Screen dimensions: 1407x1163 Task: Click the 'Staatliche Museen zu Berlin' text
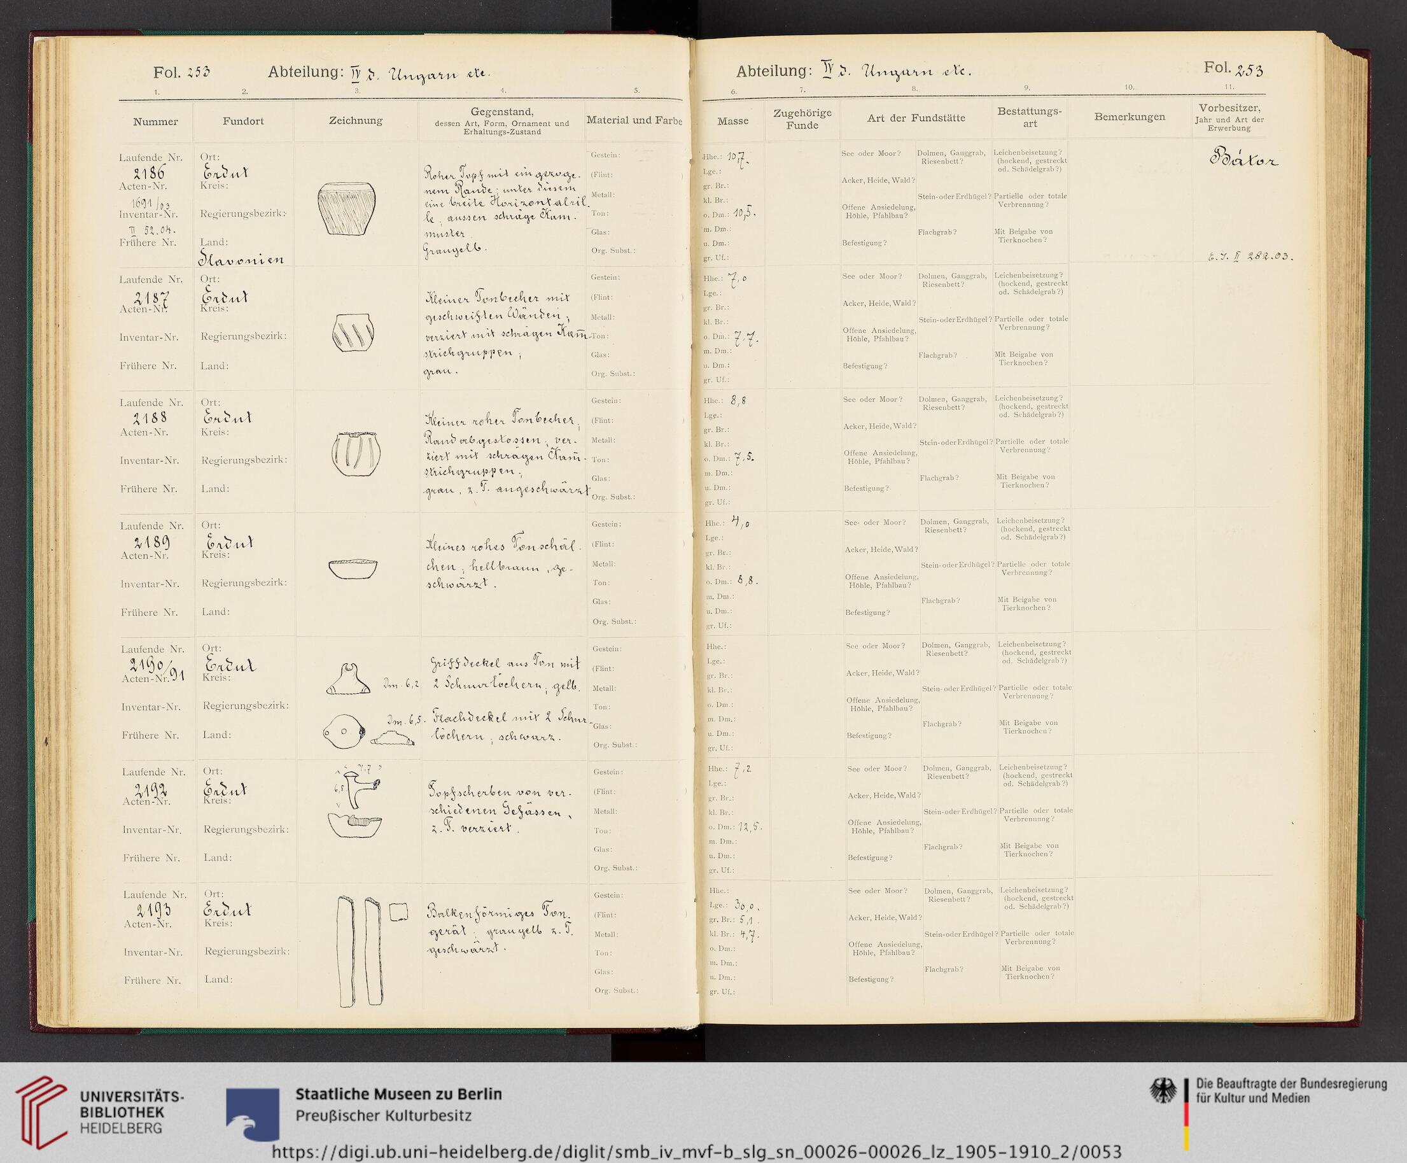(x=398, y=1094)
